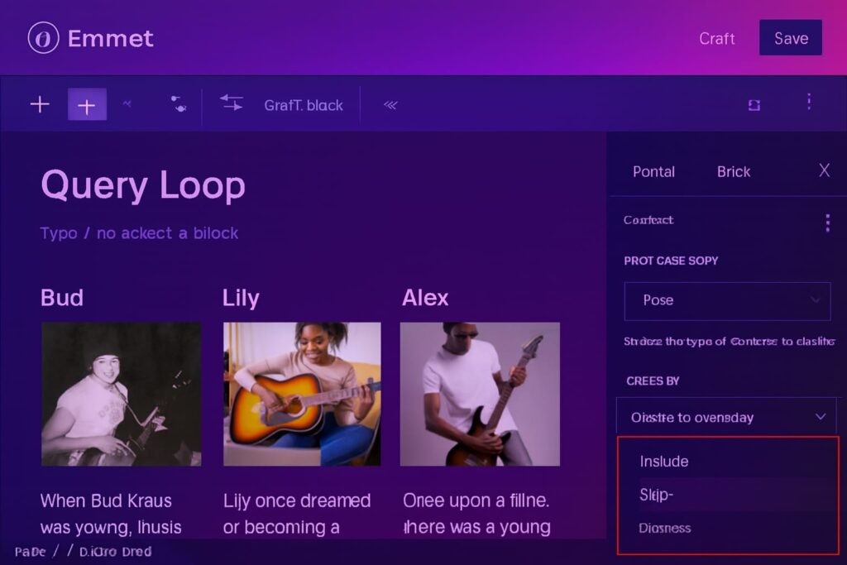The image size is (847, 565).
Task: Switch to the Brick tab
Action: 734,171
